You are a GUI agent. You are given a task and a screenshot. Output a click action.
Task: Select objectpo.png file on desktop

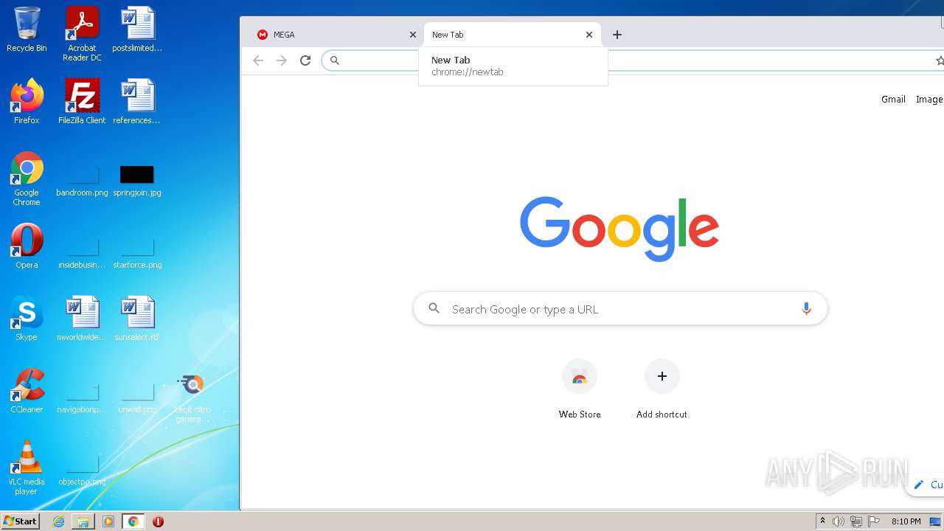coord(82,469)
